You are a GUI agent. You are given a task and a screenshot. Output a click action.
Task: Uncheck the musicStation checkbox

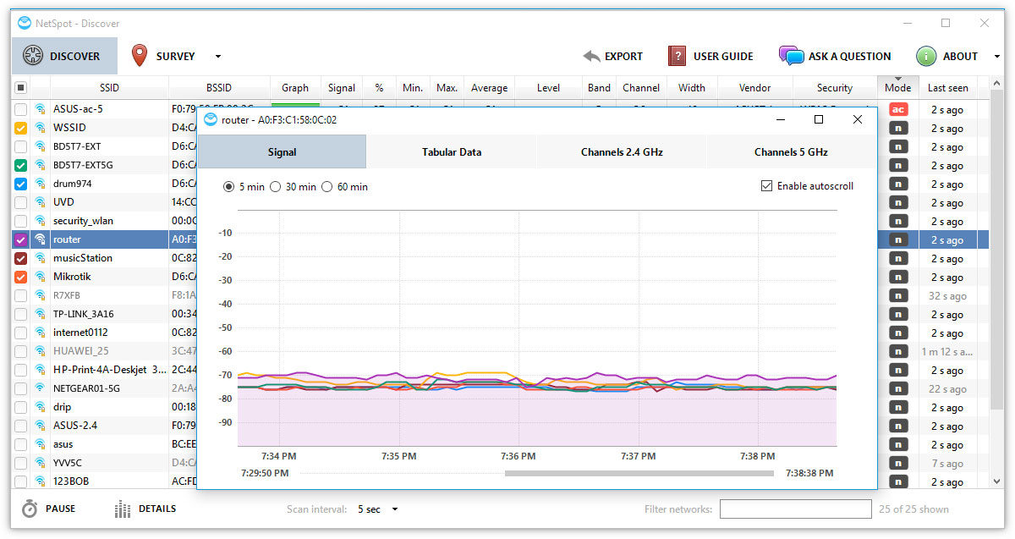click(20, 258)
